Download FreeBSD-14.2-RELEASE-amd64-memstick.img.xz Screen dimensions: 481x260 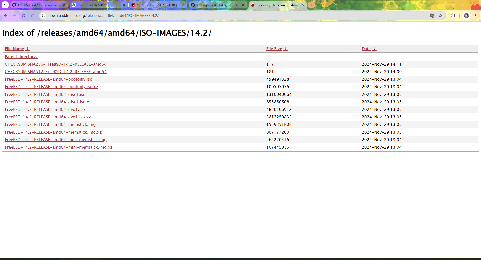[53, 132]
